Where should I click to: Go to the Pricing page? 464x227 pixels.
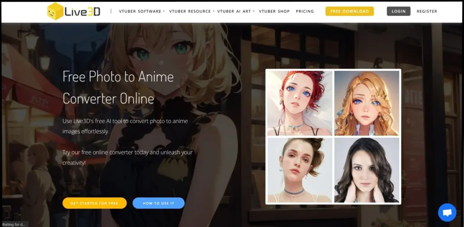[x=305, y=11]
